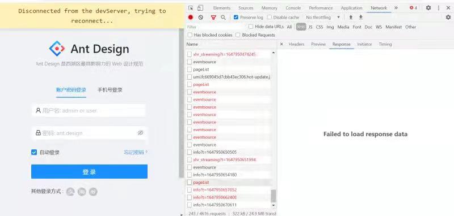Image resolution: width=454 pixels, height=216 pixels.
Task: Toggle Preserve log checkbox
Action: pyautogui.click(x=236, y=18)
